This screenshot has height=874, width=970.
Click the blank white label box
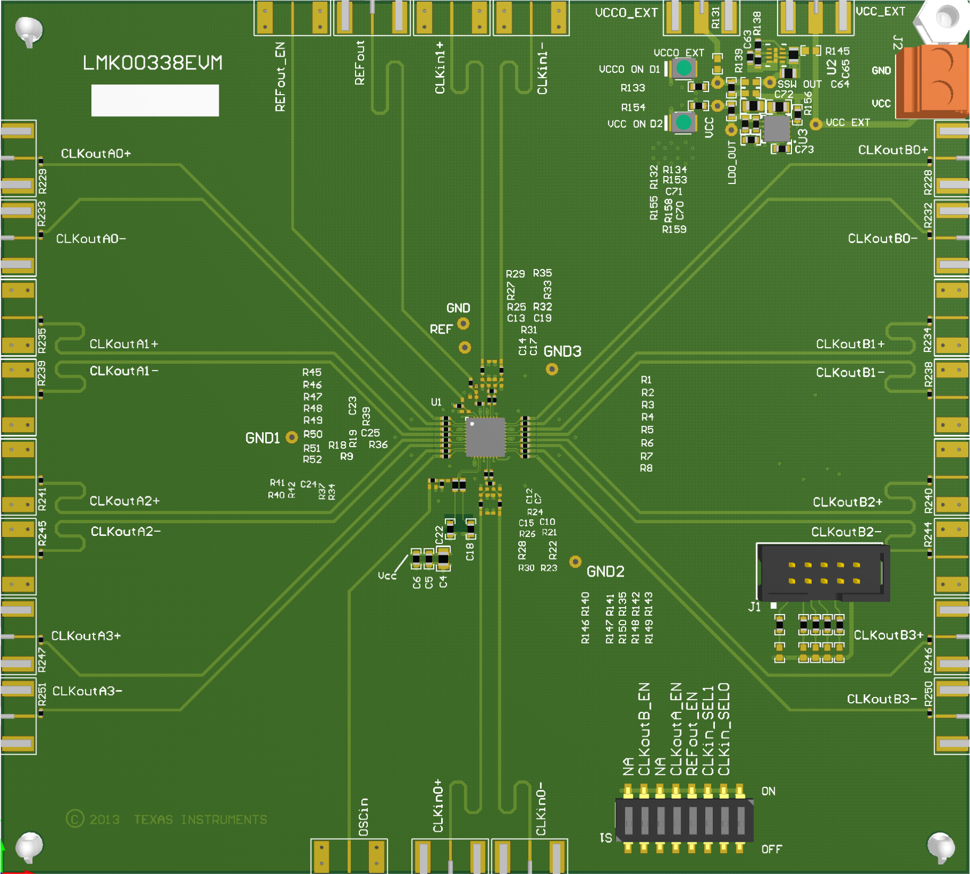click(x=155, y=100)
